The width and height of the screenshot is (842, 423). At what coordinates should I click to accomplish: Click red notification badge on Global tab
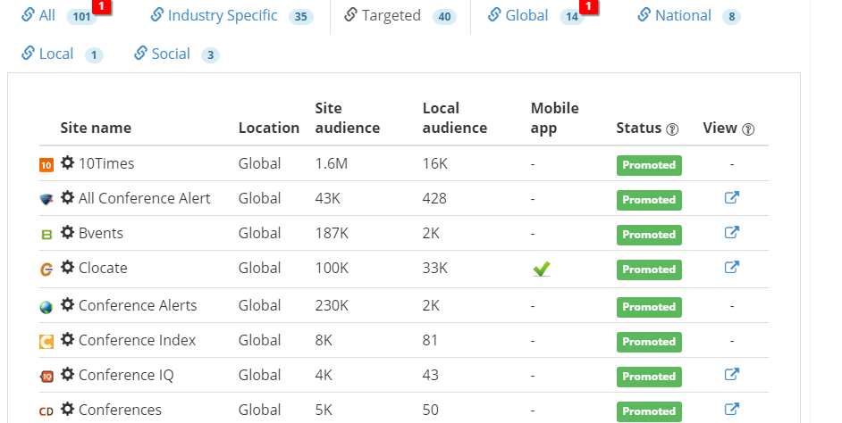click(588, 7)
